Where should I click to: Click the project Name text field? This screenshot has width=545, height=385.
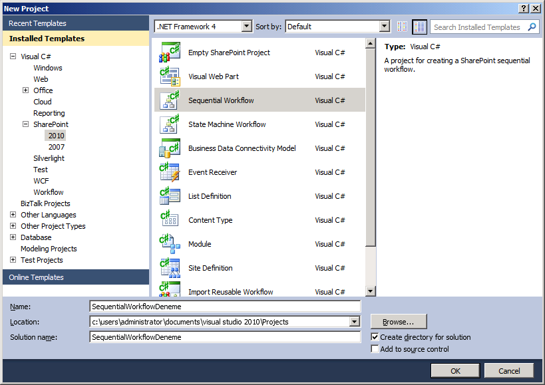225,307
